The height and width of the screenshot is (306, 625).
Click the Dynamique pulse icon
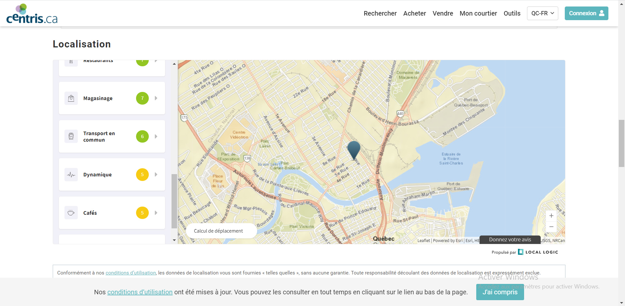(x=71, y=174)
